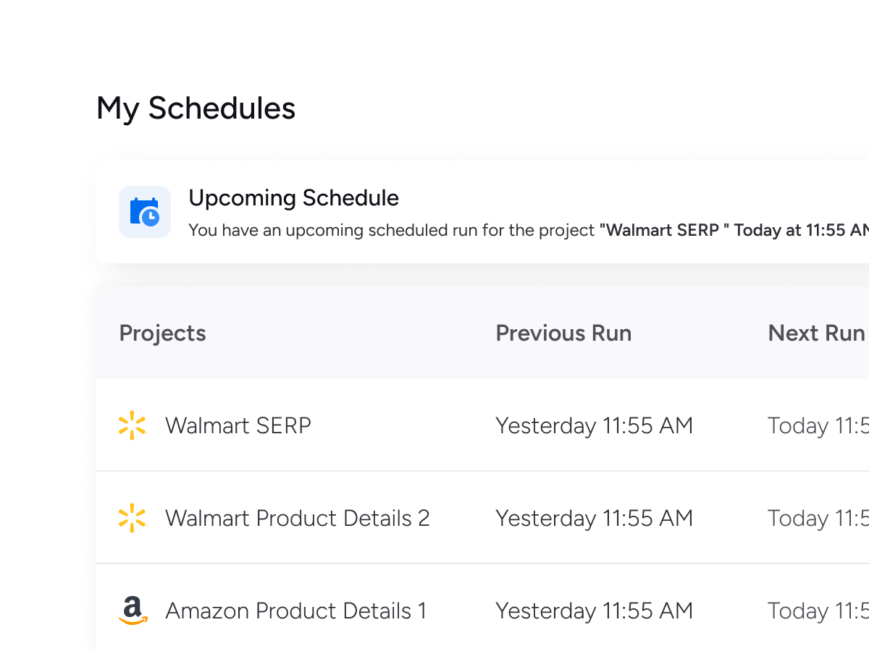Click Walmart Product Details 2 next run time
The height and width of the screenshot is (651, 869).
818,518
